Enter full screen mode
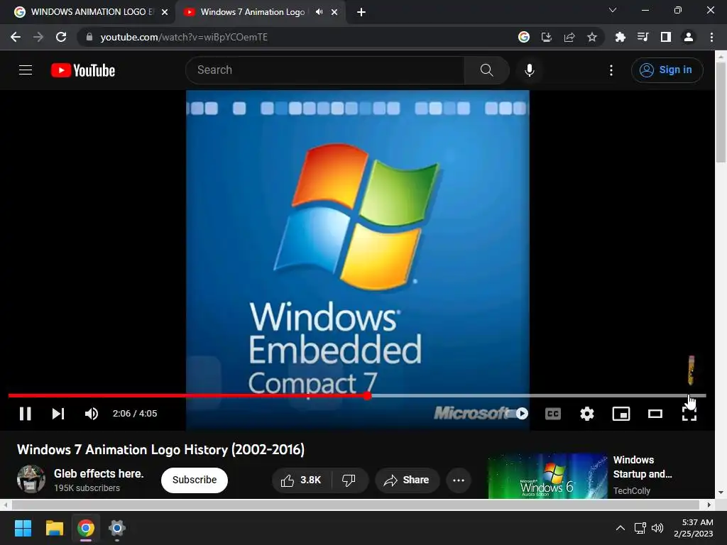 pos(689,414)
